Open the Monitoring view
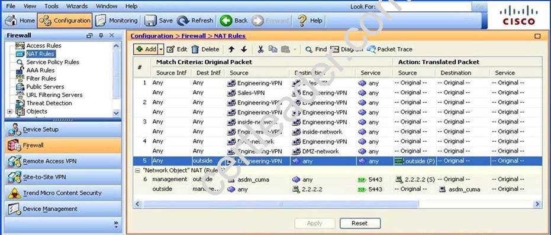 117,21
